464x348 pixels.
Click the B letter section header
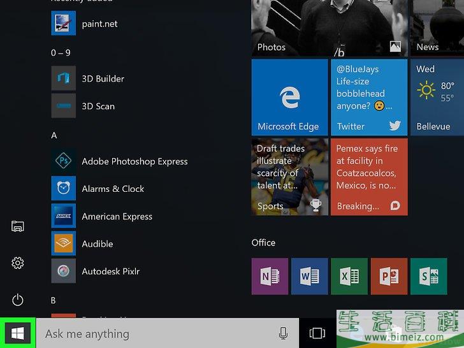54,300
